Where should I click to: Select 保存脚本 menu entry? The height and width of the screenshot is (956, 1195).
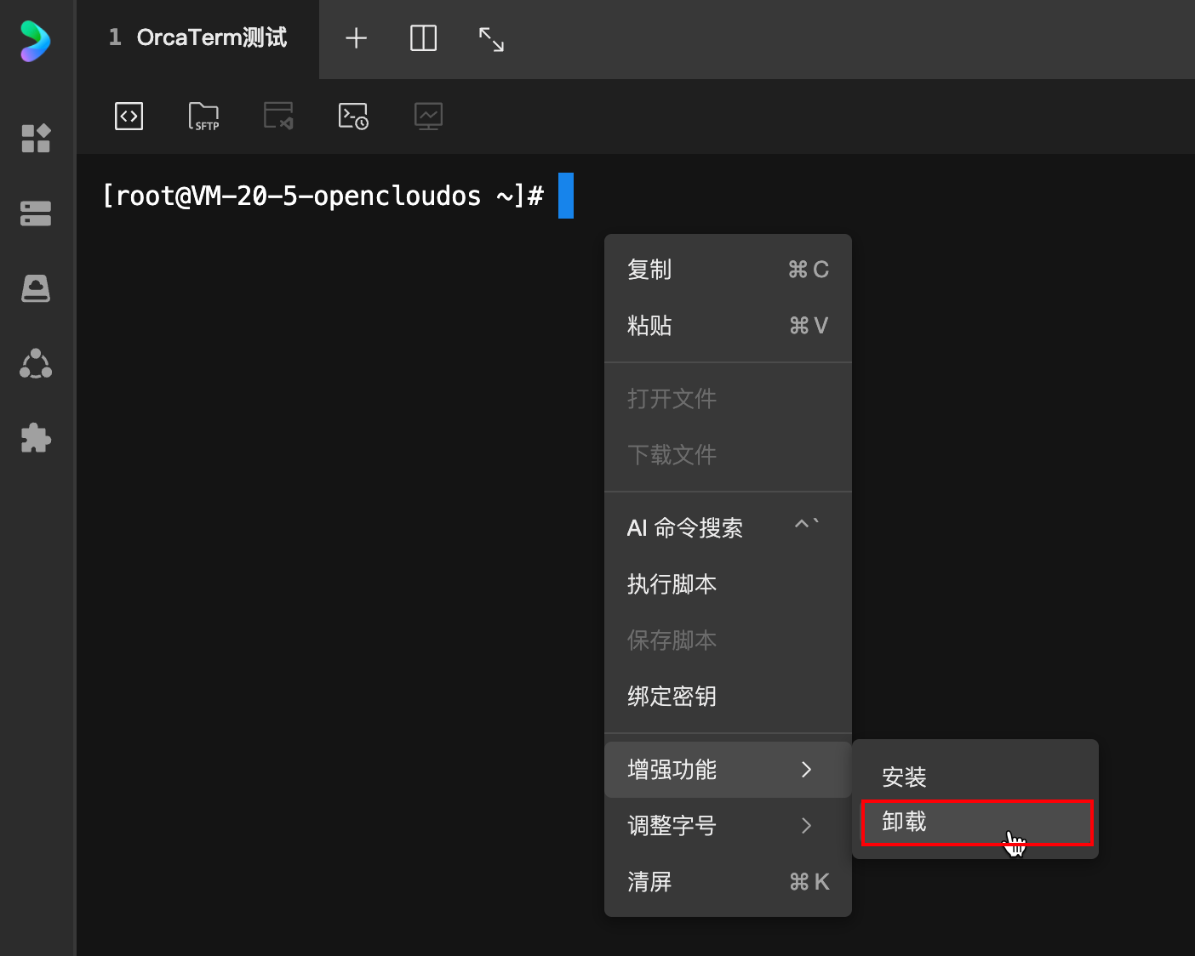coord(728,640)
